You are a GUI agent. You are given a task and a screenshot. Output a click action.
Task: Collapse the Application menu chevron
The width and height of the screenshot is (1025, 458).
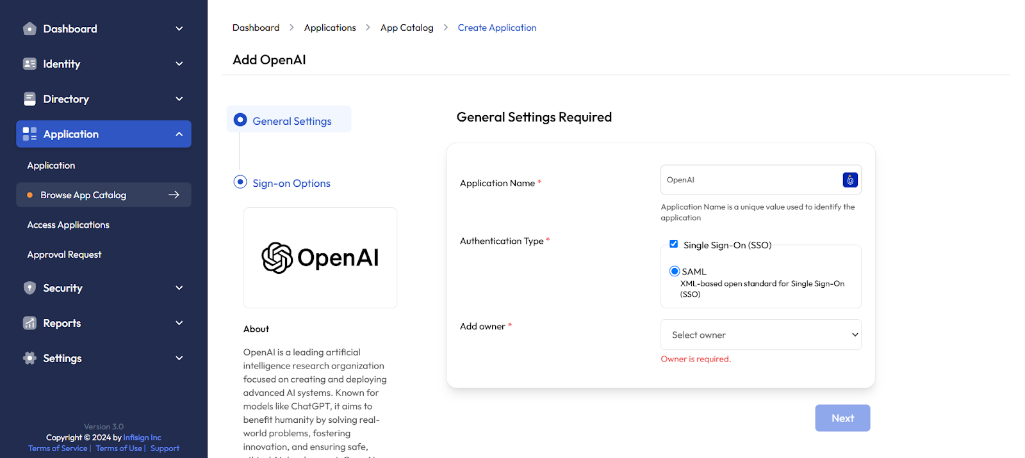point(179,134)
